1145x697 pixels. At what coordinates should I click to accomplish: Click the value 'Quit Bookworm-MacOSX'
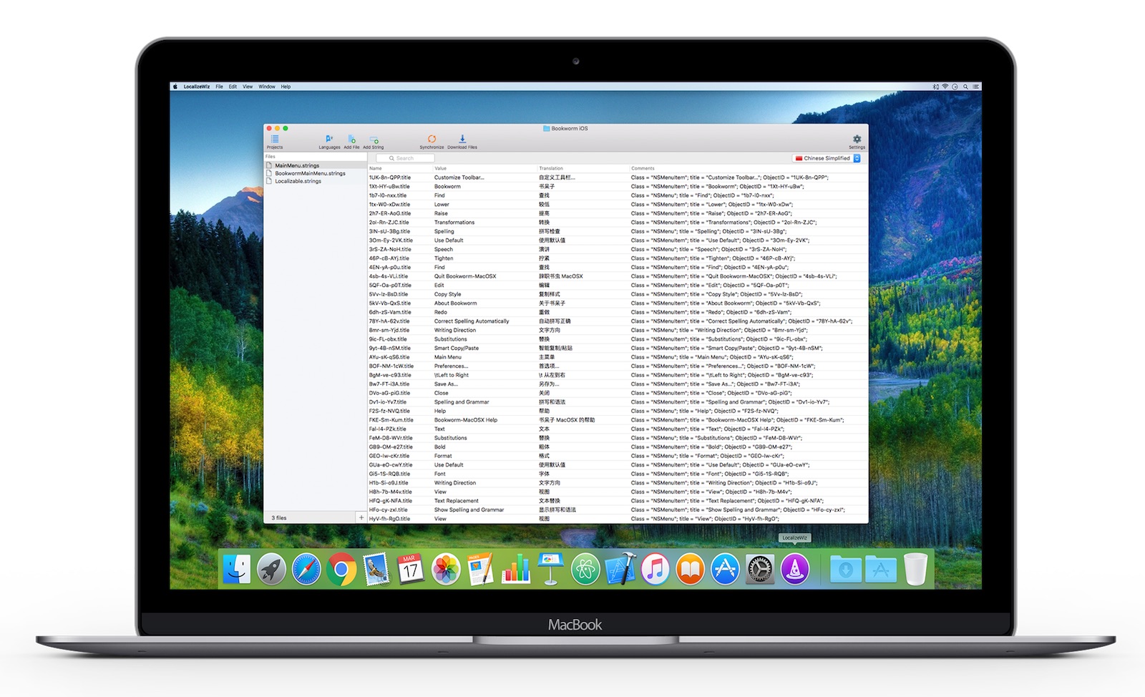pyautogui.click(x=465, y=276)
